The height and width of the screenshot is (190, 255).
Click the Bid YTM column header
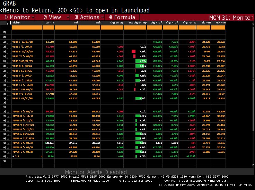206,23
